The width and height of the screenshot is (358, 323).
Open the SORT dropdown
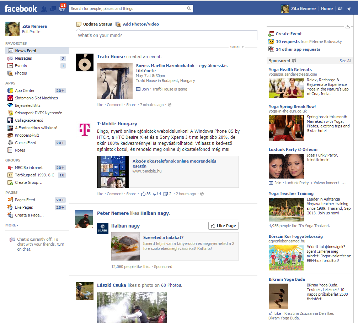pyautogui.click(x=237, y=47)
